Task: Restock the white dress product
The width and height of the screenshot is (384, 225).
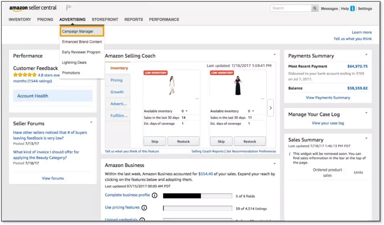Action: [183, 141]
